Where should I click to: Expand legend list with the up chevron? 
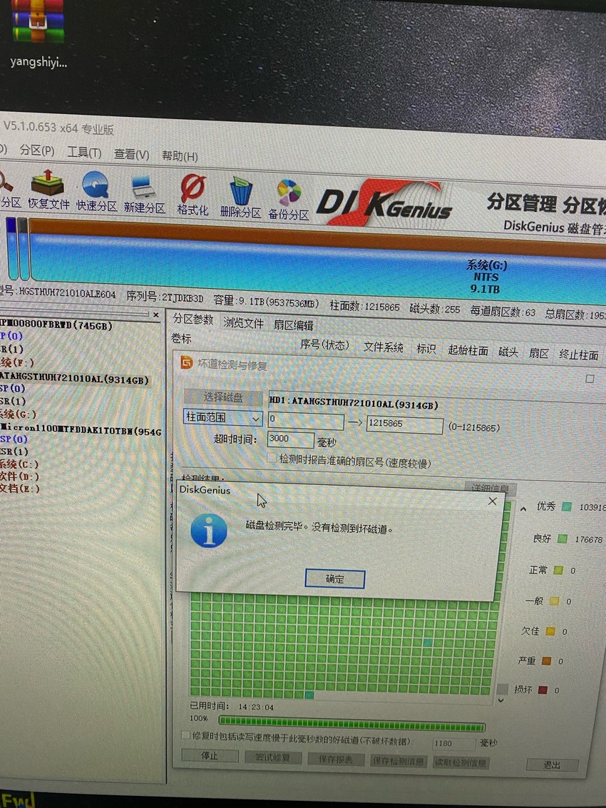523,509
